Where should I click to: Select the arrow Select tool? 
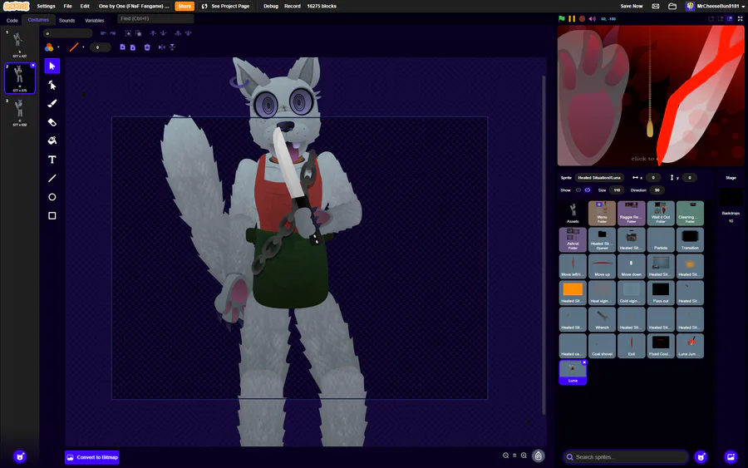[52, 66]
